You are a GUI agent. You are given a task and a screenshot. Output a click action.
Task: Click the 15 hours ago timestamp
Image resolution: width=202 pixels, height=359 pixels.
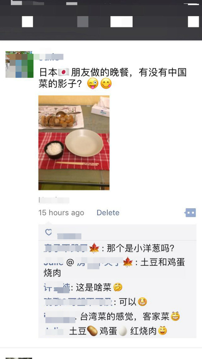[61, 213]
